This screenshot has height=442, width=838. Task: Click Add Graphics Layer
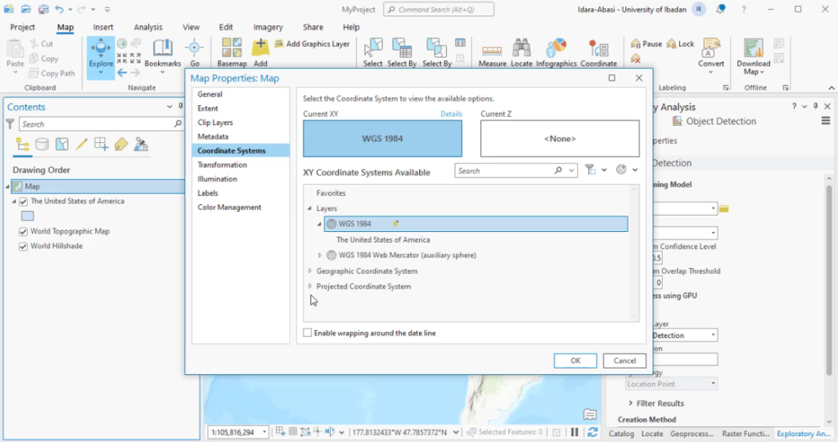[x=312, y=44]
